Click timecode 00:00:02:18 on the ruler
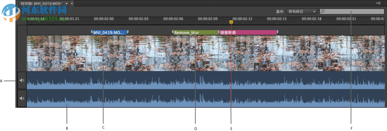This screenshot has height=131, width=387. tap(312, 19)
